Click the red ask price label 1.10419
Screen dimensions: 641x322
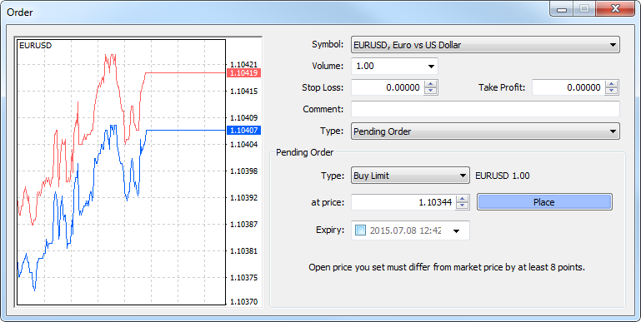243,73
